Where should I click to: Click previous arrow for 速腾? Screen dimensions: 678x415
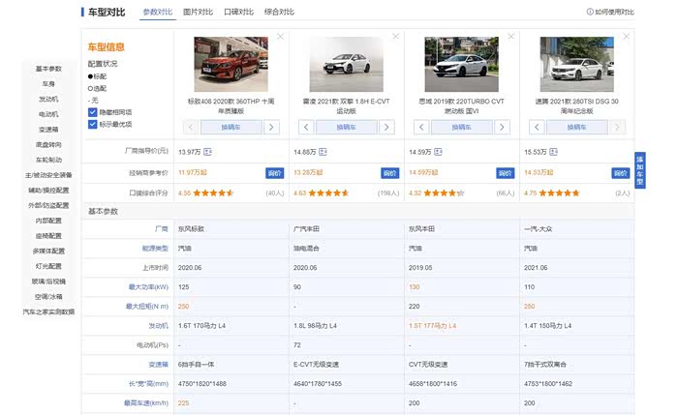[x=537, y=127]
